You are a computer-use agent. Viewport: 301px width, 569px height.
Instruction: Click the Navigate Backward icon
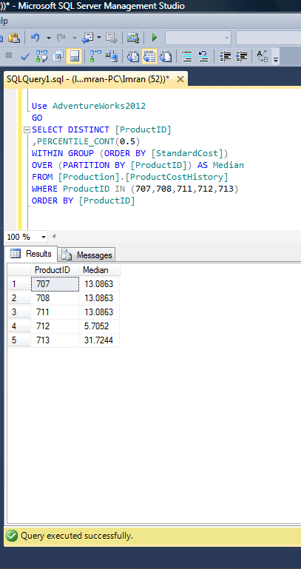88,38
